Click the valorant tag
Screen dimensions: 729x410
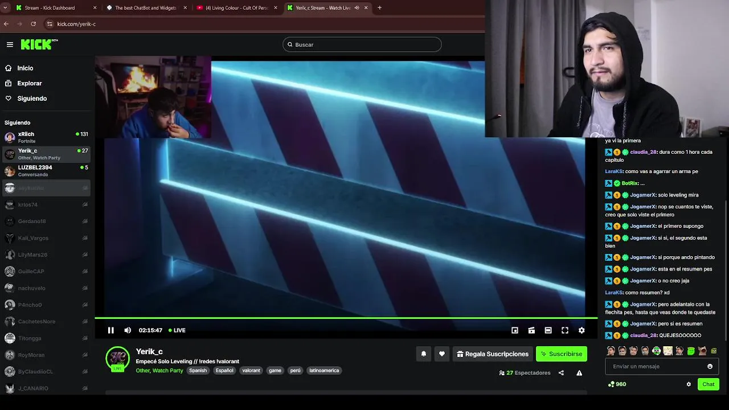[x=251, y=371]
